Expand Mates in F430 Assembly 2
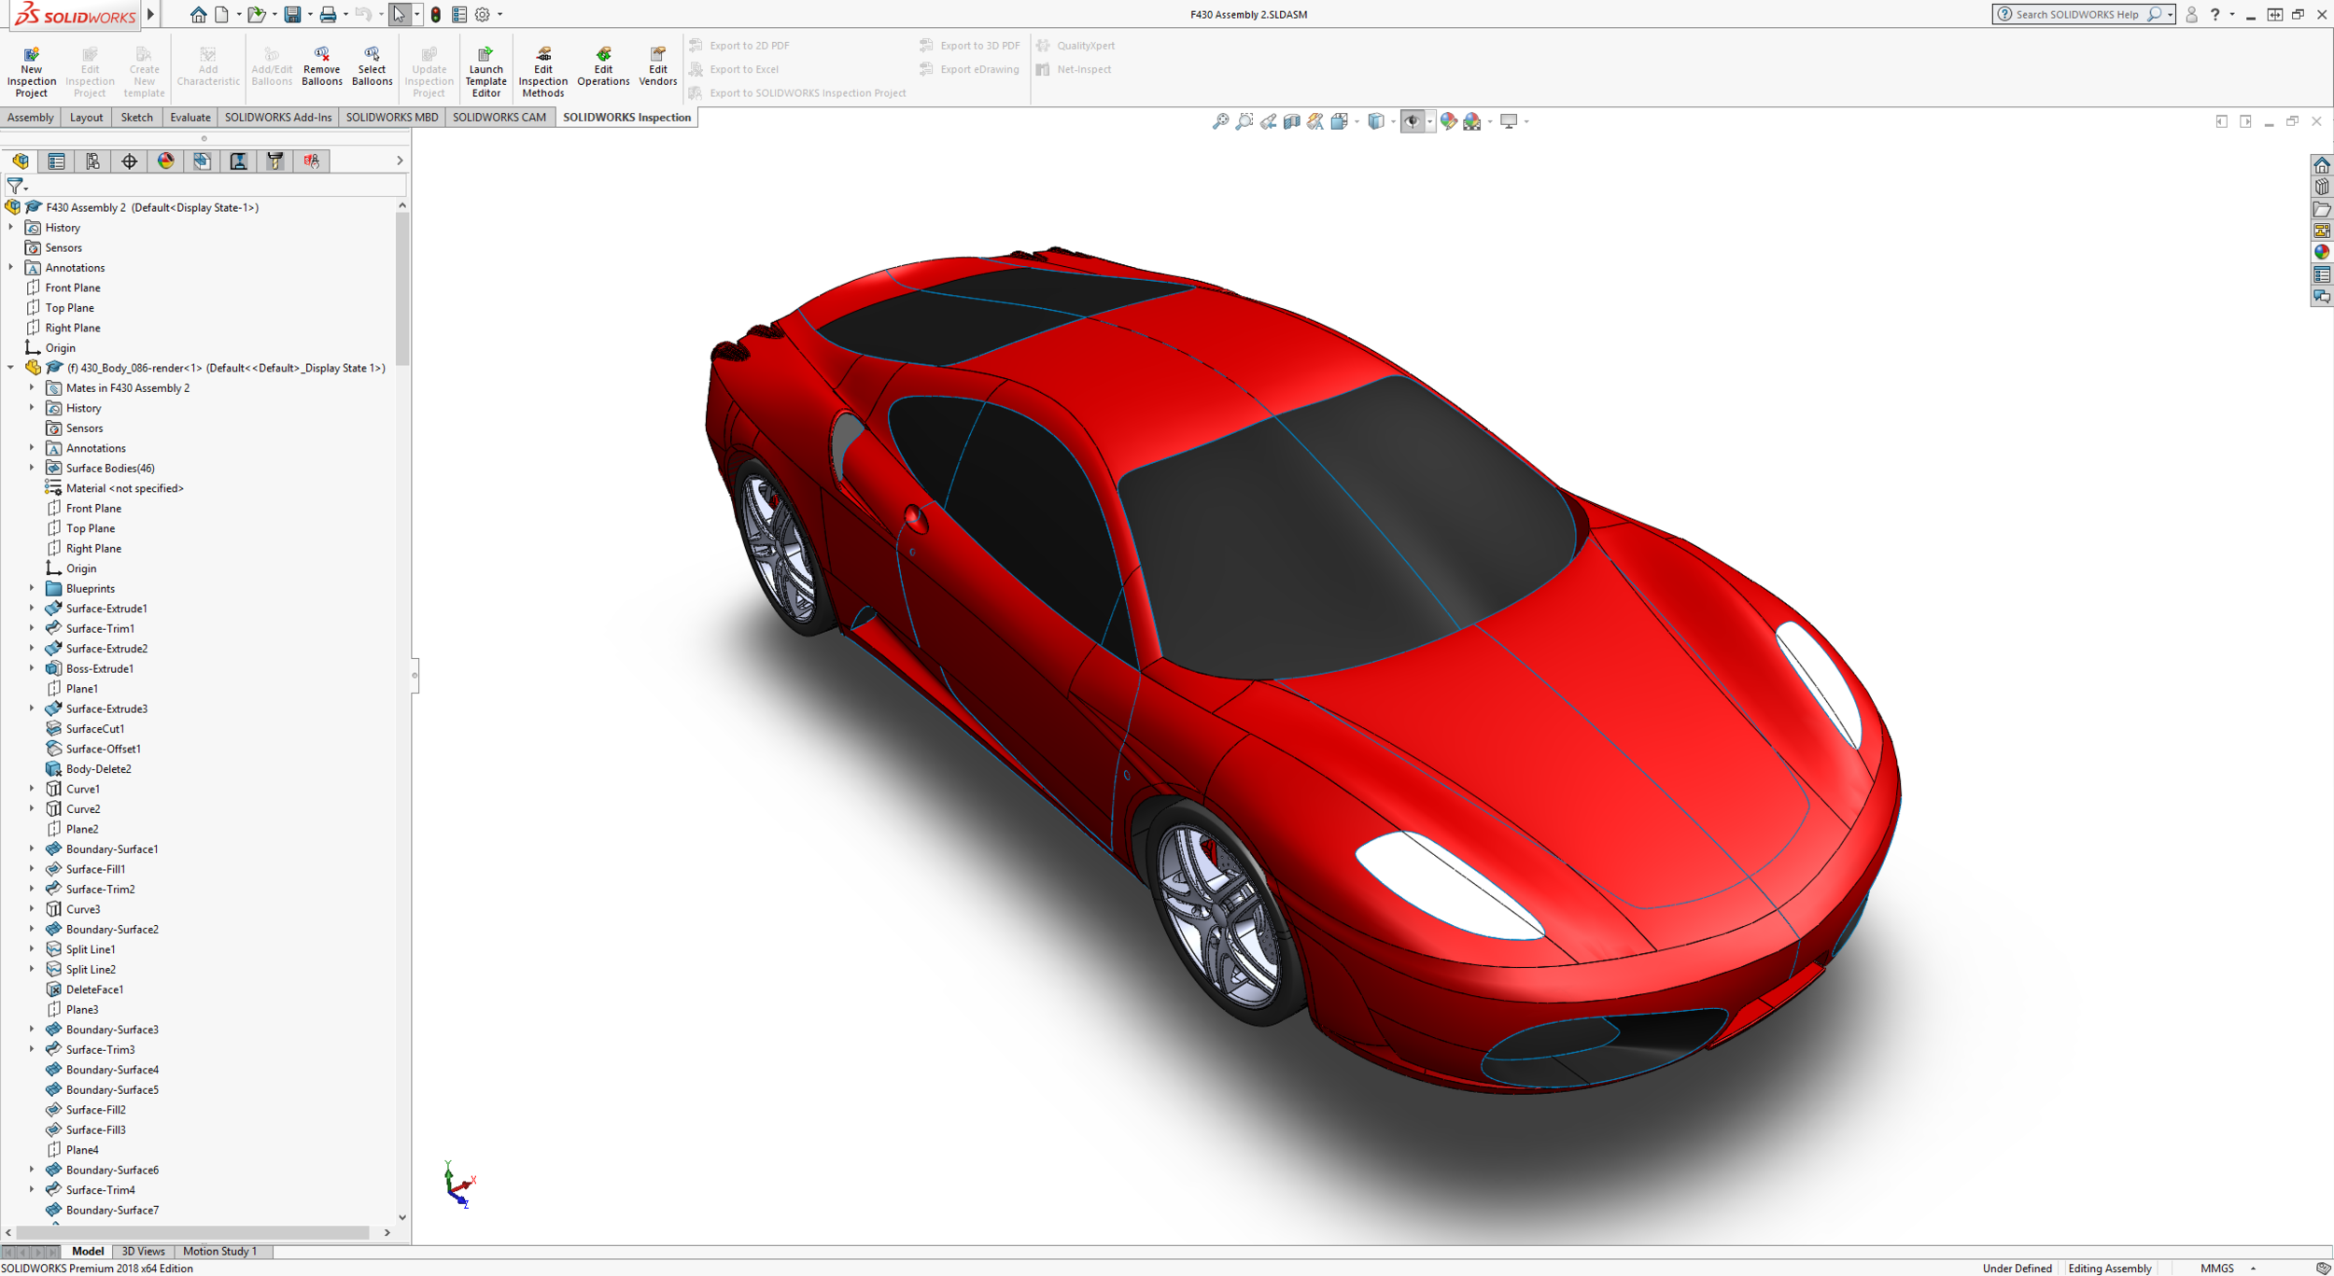This screenshot has width=2334, height=1276. [x=32, y=387]
